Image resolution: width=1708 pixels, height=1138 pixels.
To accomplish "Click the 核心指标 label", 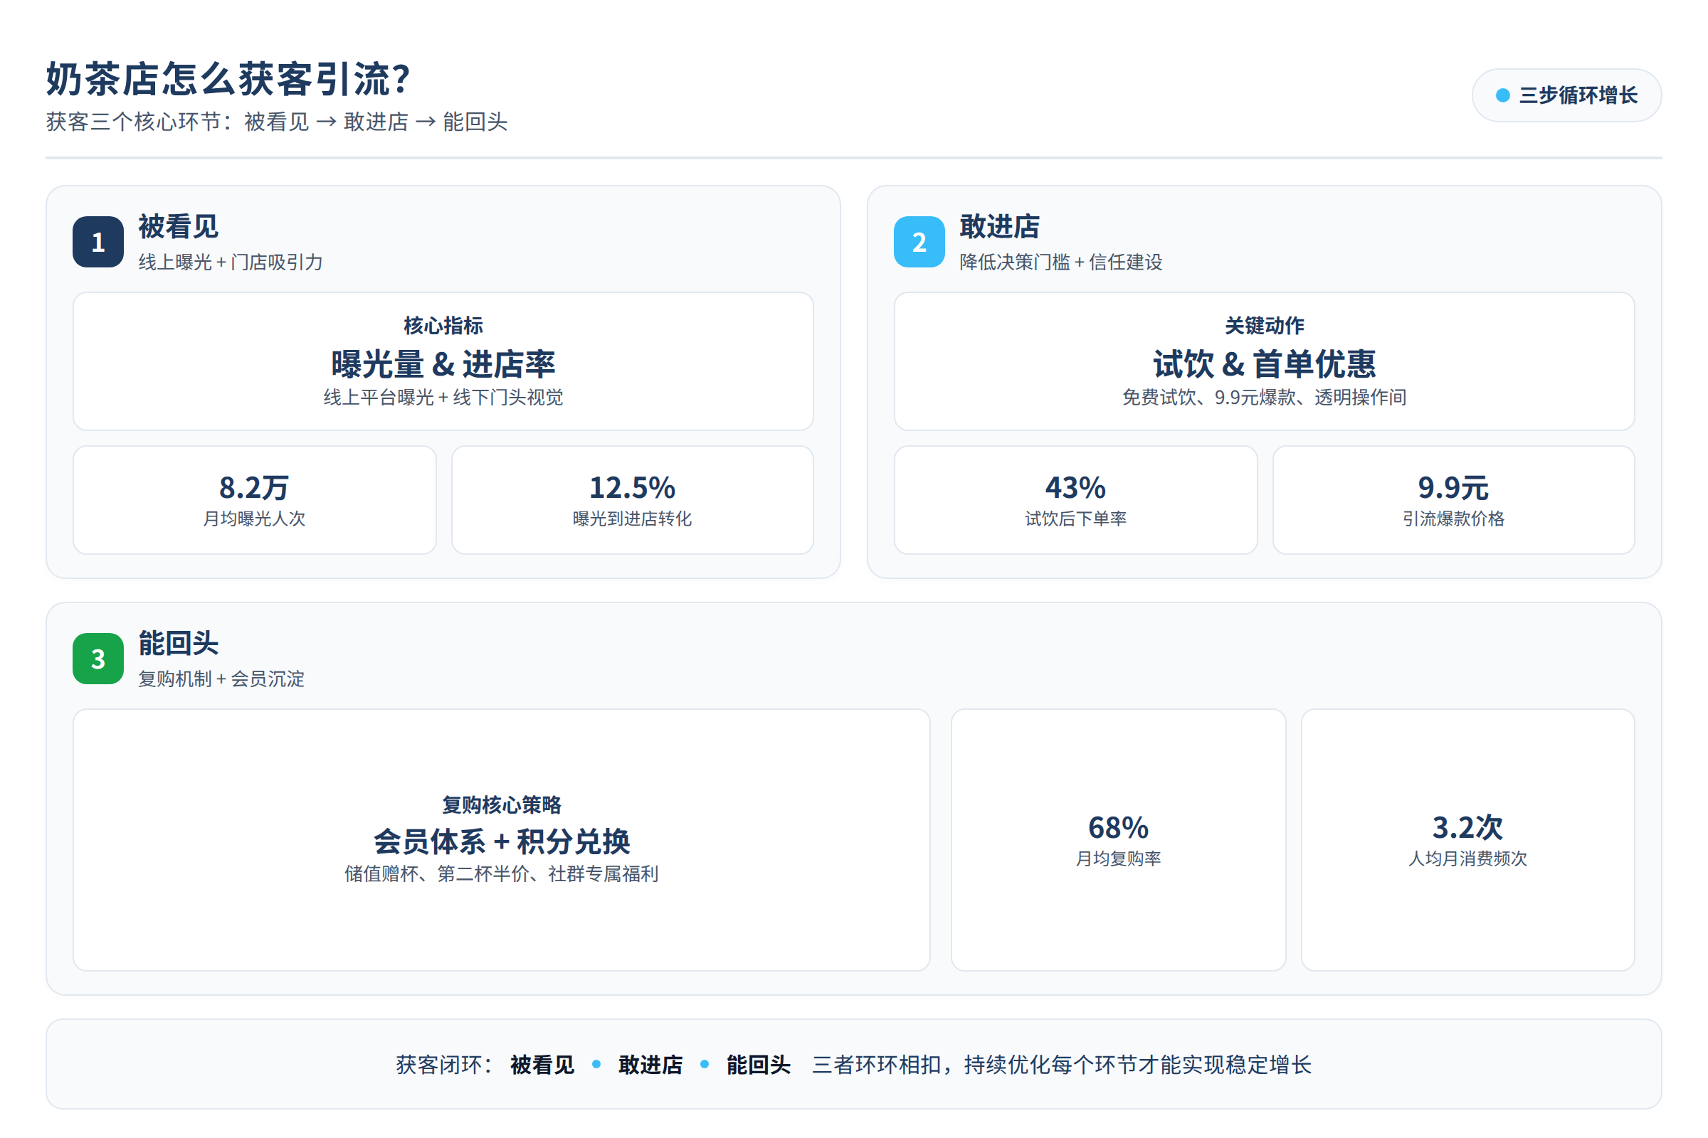I will pyautogui.click(x=443, y=325).
